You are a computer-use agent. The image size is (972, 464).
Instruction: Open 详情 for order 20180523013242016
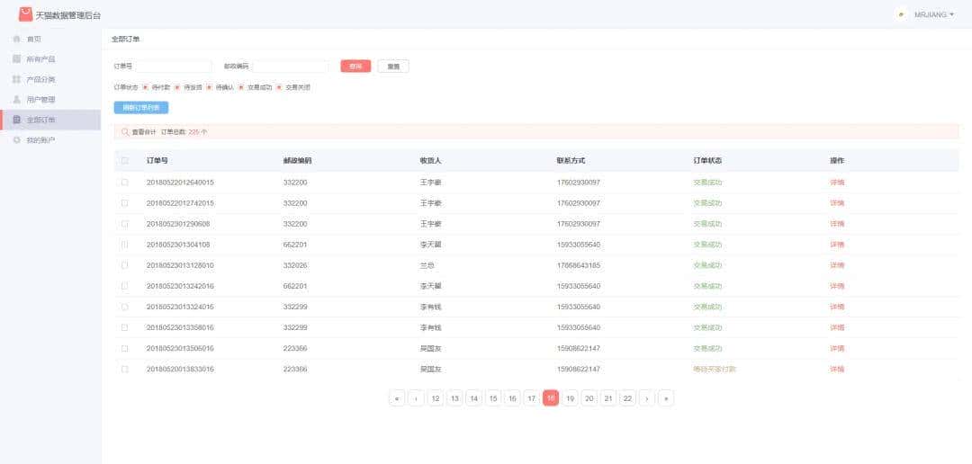pos(837,286)
